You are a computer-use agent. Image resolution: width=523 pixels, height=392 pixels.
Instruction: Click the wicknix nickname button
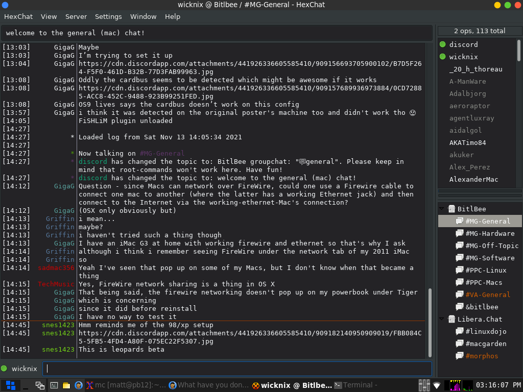pos(25,369)
